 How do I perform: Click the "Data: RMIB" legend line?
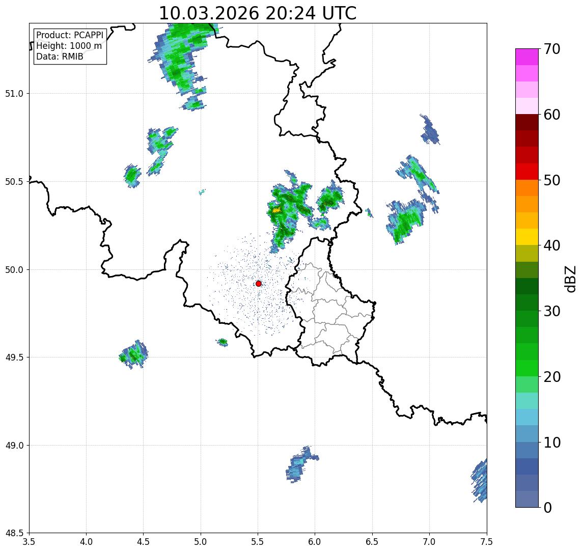(x=60, y=57)
